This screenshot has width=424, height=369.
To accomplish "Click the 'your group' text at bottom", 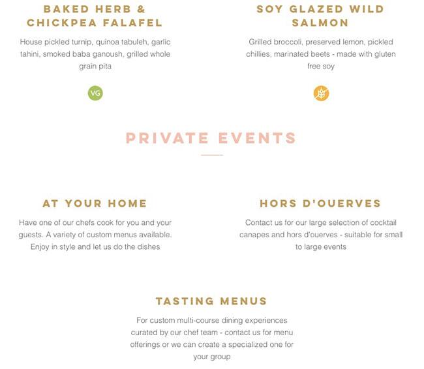I will pyautogui.click(x=211, y=357).
